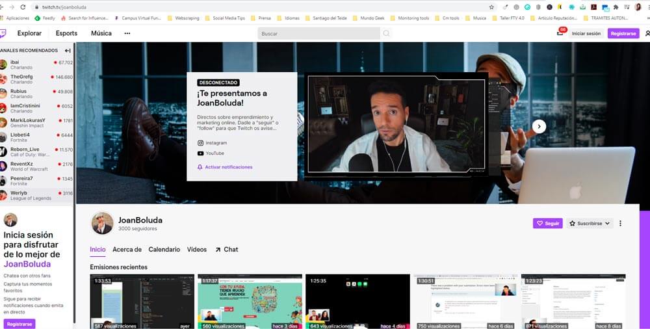650x329 pixels.
Task: Open the Taller FTV 4.0 bookmarks folder
Action: 508,18
